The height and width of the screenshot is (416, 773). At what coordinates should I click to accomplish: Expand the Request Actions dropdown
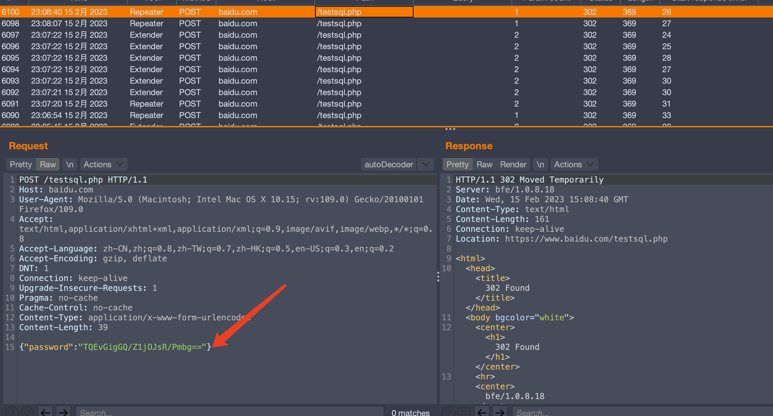tap(103, 165)
